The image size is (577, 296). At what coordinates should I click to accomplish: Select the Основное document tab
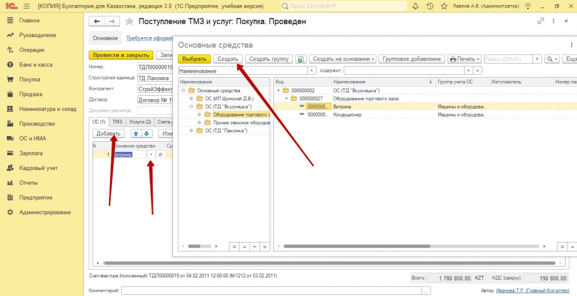point(105,38)
